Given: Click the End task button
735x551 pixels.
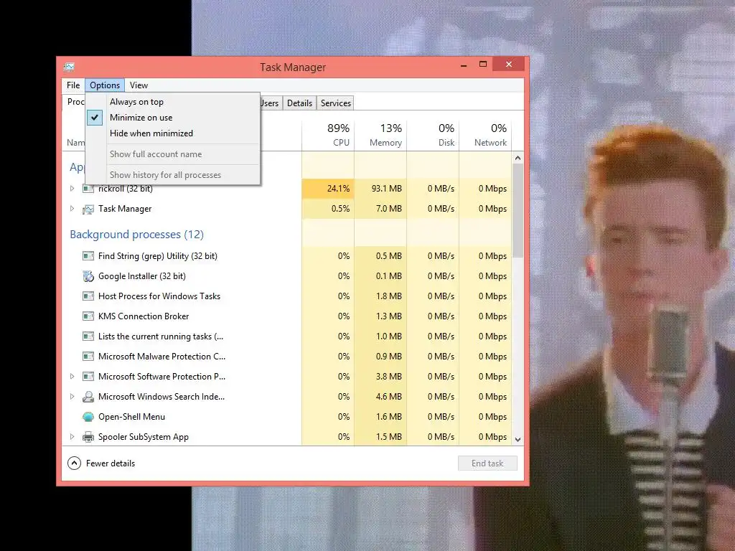Looking at the screenshot, I should [487, 463].
